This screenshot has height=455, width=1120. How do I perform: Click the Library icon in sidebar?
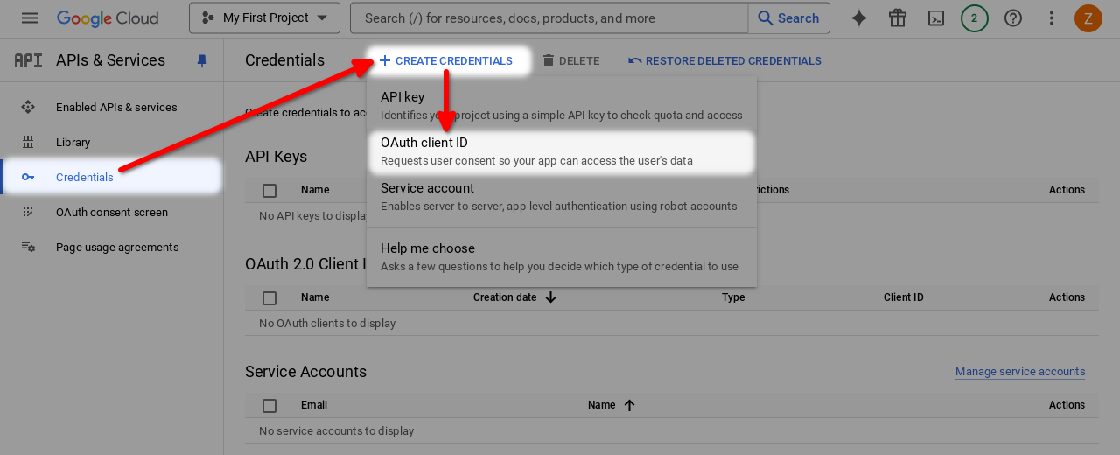(28, 142)
